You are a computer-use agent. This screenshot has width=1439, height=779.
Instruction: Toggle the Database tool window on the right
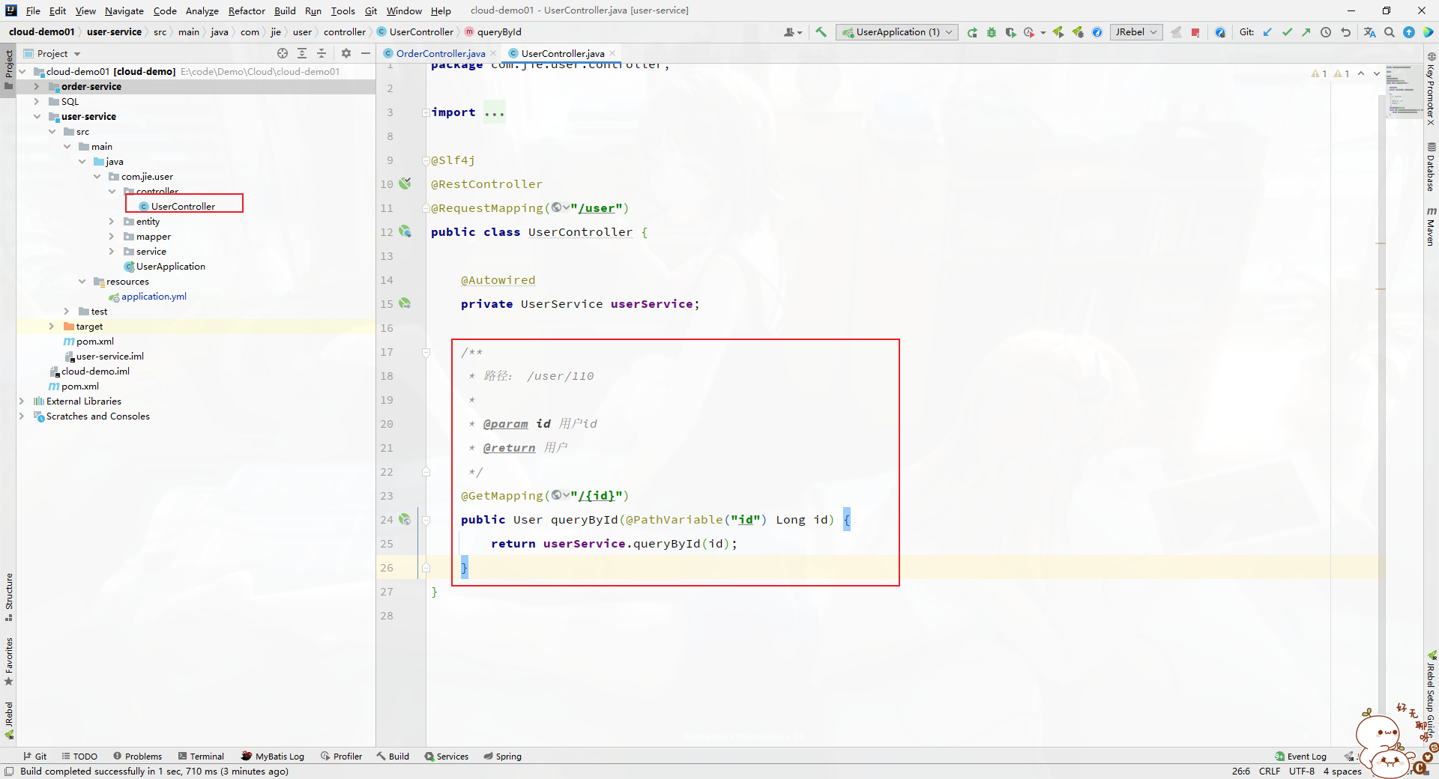[x=1431, y=166]
